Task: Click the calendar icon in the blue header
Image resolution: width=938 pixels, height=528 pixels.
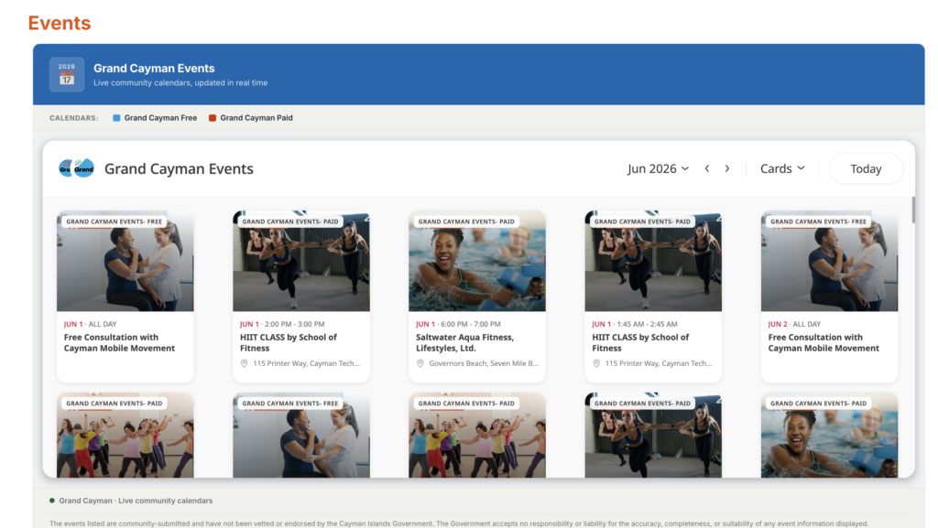Action: click(66, 75)
